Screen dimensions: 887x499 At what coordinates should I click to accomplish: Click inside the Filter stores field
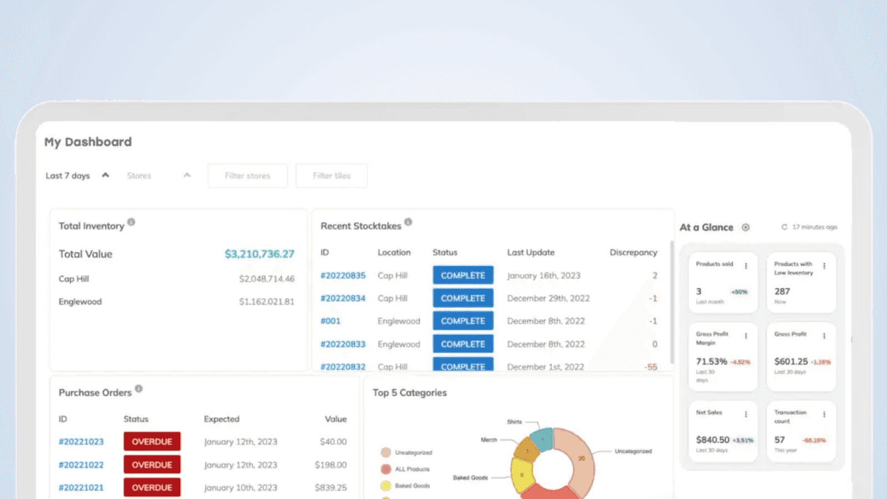(247, 175)
